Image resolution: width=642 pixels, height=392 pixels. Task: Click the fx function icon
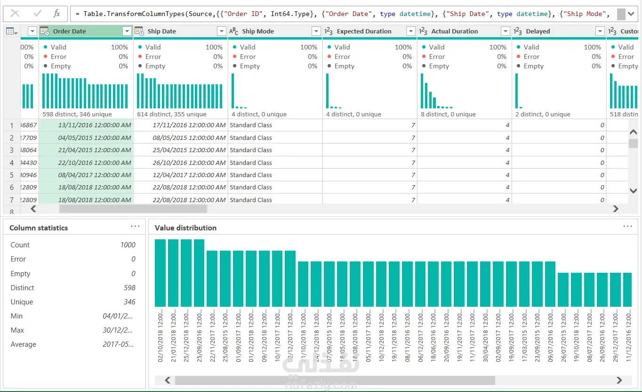(56, 13)
